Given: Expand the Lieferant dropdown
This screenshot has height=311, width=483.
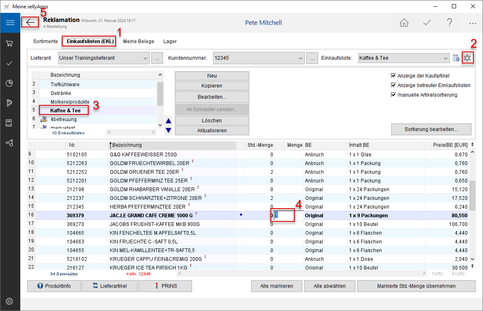Looking at the screenshot, I should tap(145, 58).
